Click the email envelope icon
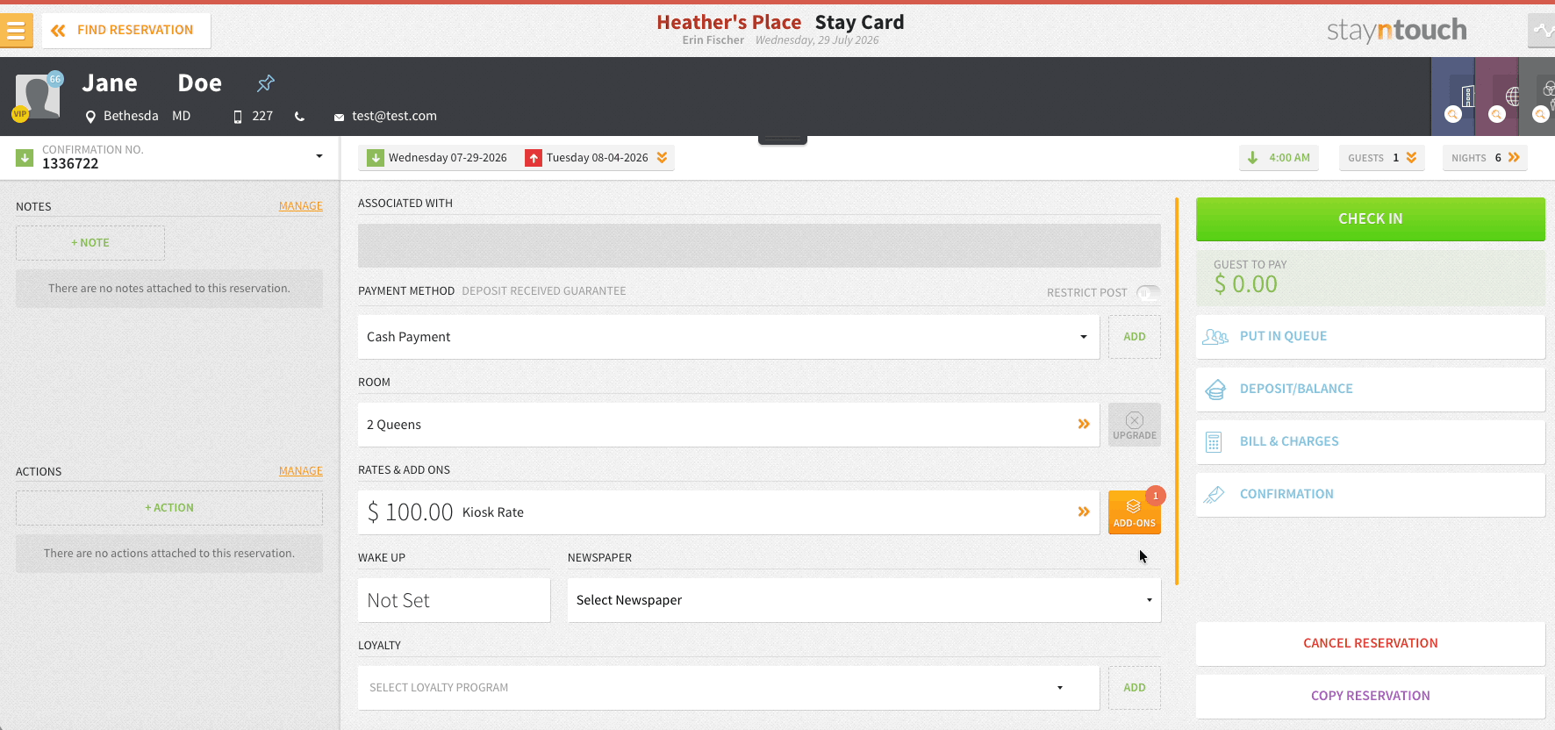The width and height of the screenshot is (1555, 730). click(x=339, y=118)
